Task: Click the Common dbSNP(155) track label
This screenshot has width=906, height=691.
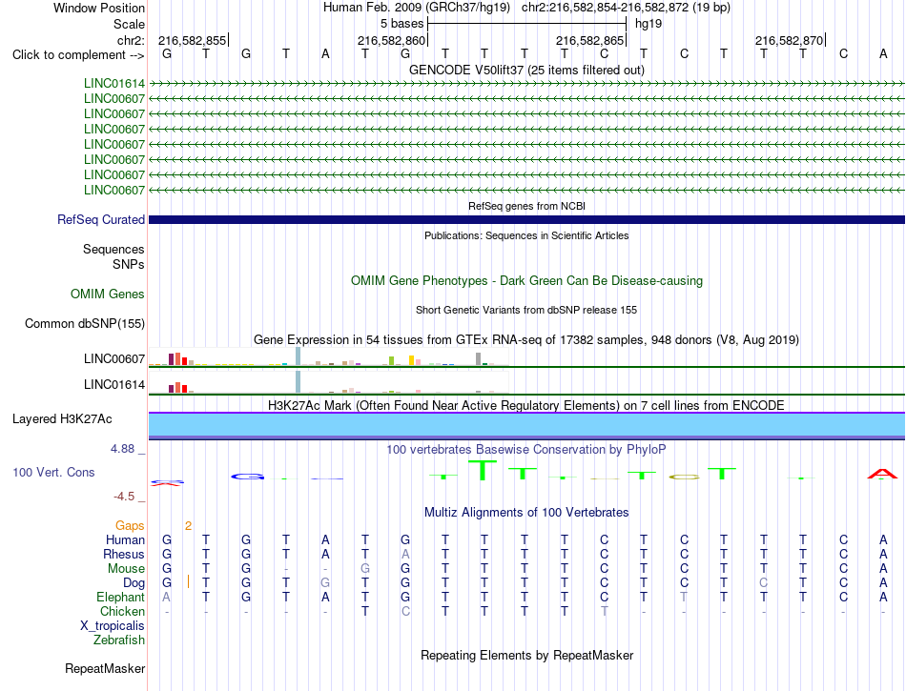Action: coord(84,323)
